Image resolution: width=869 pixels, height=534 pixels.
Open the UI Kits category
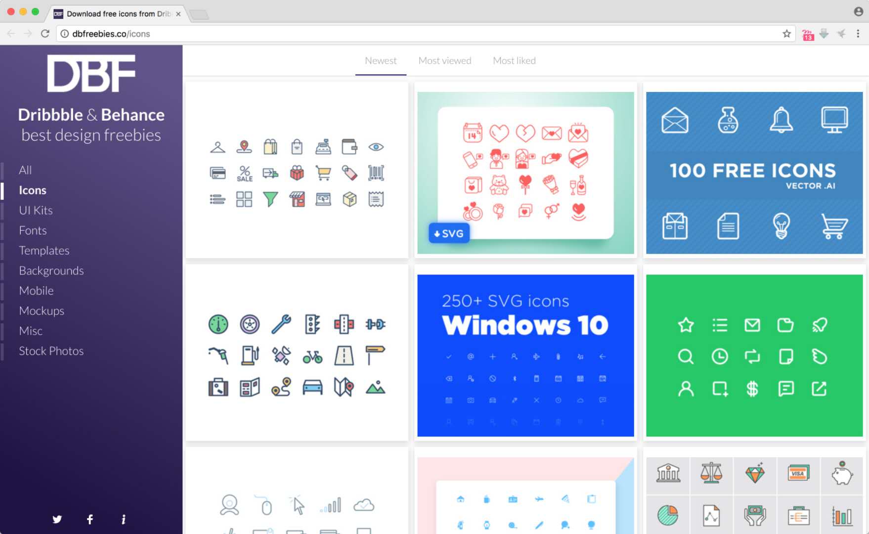click(x=36, y=210)
